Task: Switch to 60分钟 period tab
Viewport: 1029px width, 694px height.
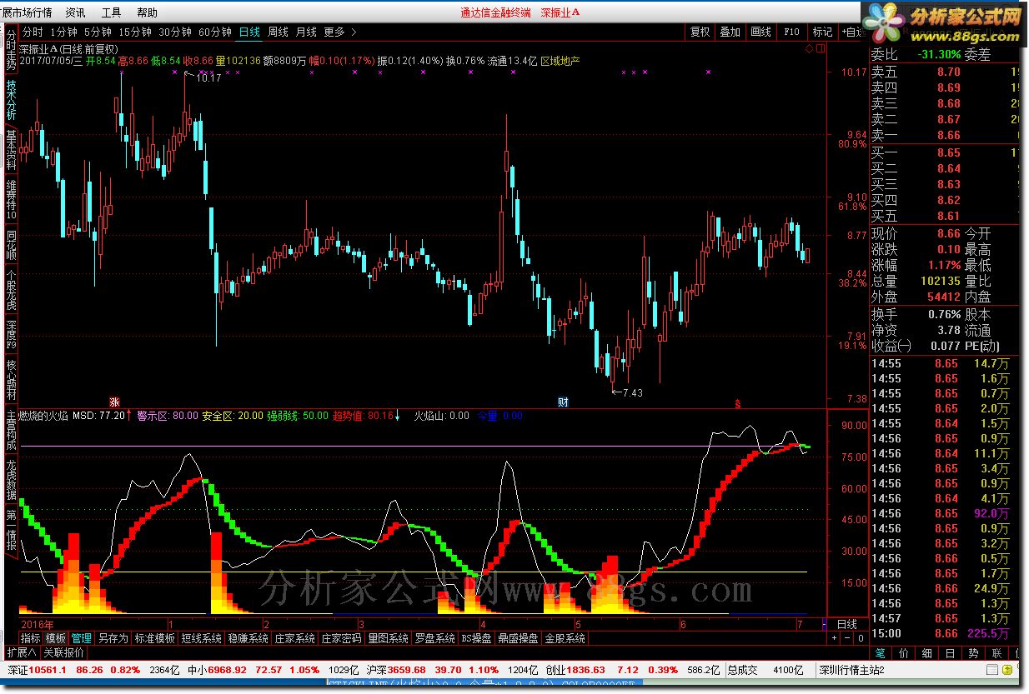Action: coord(215,32)
